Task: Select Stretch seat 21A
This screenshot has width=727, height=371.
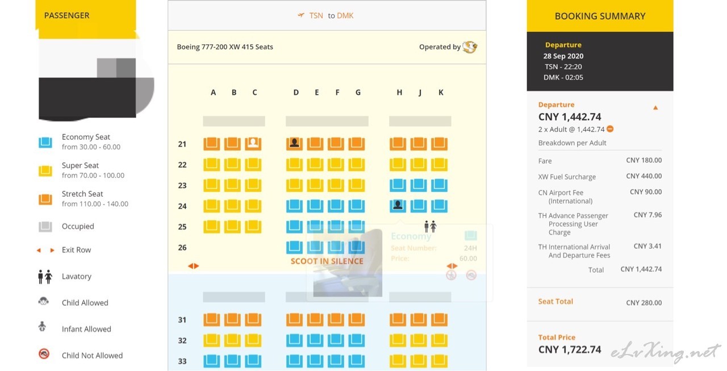Action: [212, 144]
